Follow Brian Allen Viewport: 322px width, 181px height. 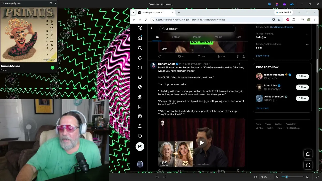pos(302,87)
